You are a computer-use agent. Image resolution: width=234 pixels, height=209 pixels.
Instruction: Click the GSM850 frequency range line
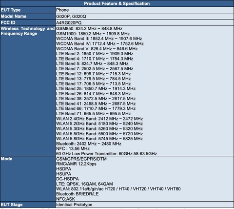click(x=89, y=29)
